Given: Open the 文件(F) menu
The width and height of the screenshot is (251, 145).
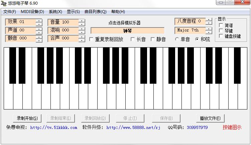Looking at the screenshot, I should 10,12.
